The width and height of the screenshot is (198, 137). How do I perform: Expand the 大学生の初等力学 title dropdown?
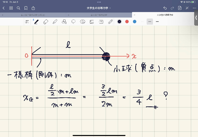(99, 8)
